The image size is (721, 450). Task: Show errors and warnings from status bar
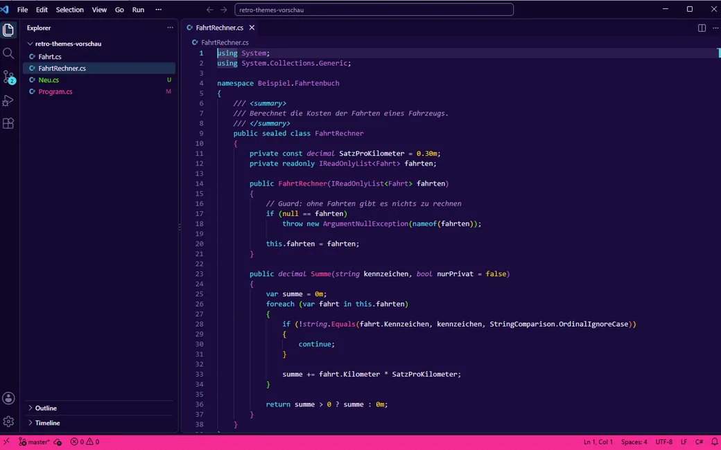point(85,442)
